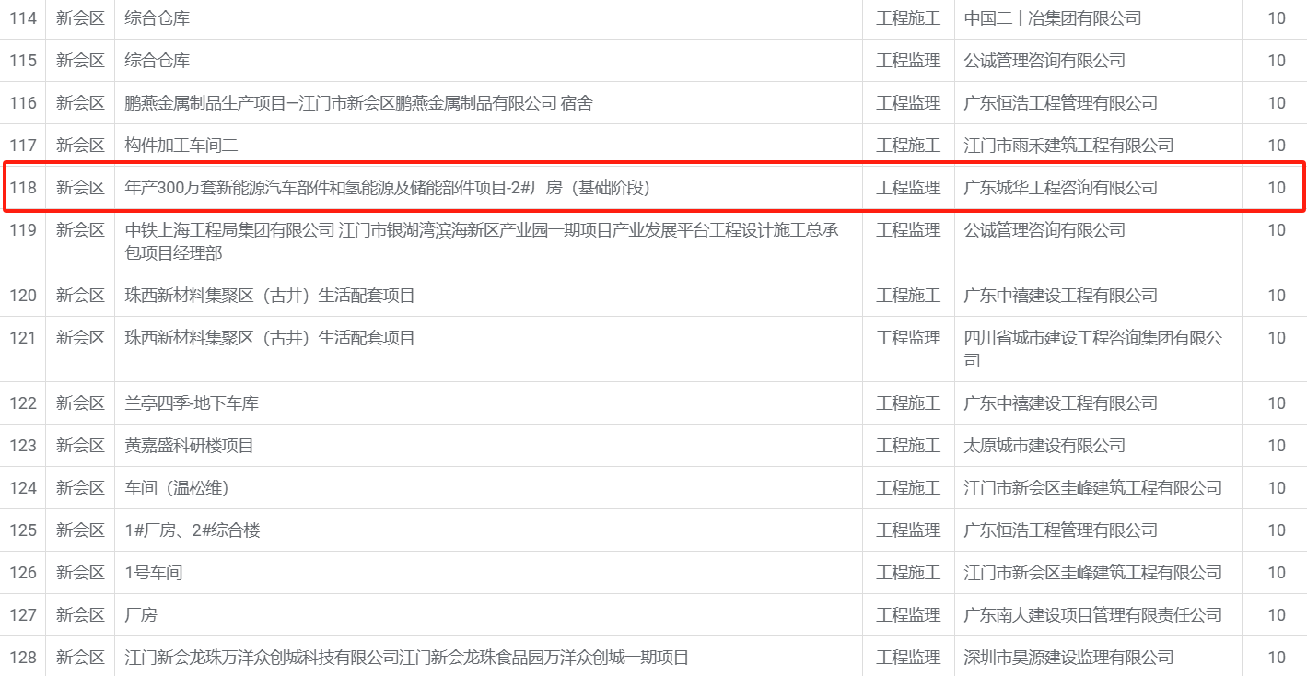Click company 广东城华工程咨询有限公司

(x=1060, y=188)
